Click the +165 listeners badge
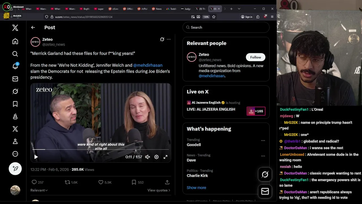This screenshot has width=362, height=204. (256, 111)
